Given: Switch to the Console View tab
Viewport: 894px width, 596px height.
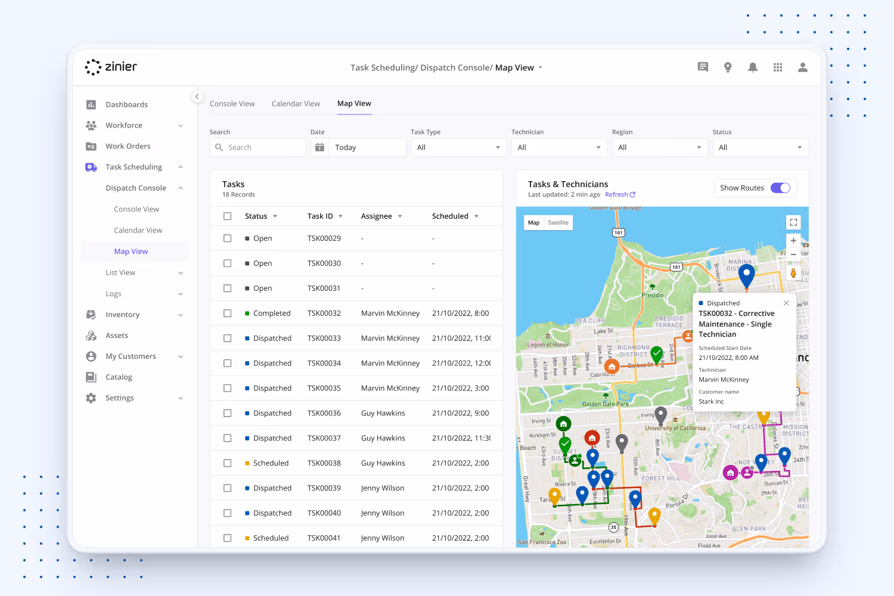Looking at the screenshot, I should tap(232, 104).
